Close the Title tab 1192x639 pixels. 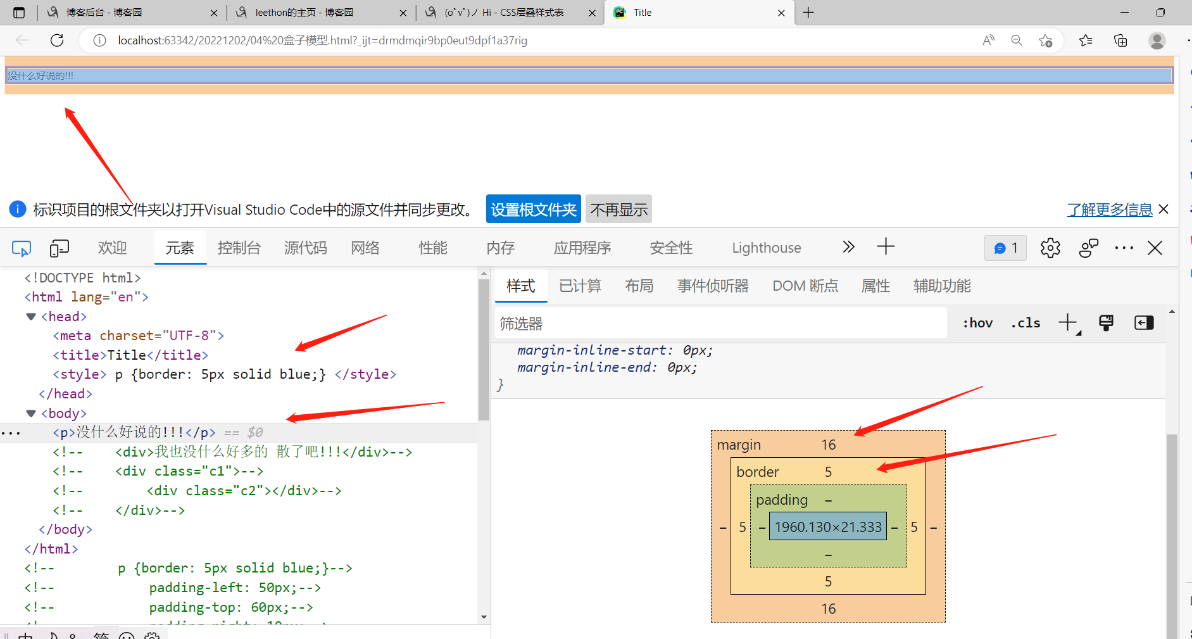[781, 13]
